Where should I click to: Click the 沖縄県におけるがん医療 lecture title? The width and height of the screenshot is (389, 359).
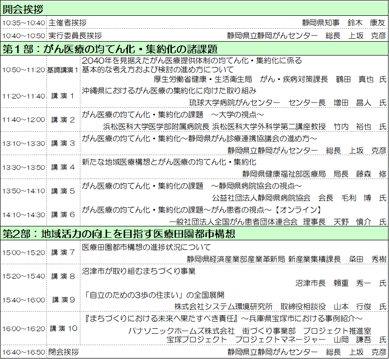pos(169,90)
